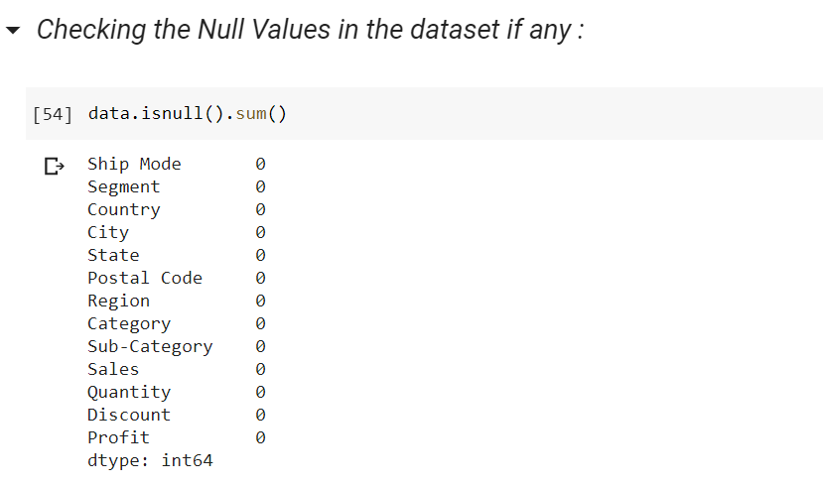Click the Sales output row

[x=177, y=370]
